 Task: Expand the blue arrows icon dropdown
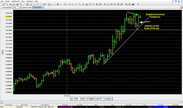tap(47, 4)
